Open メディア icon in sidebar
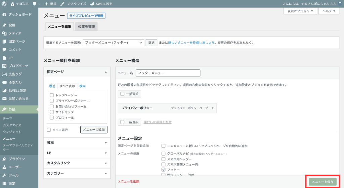Image resolution: width=344 pixels, height=188 pixels. coord(4,33)
